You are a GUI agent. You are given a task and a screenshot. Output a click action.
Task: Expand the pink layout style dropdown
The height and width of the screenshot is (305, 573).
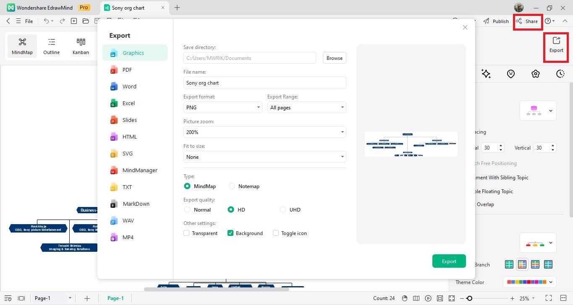click(538, 111)
